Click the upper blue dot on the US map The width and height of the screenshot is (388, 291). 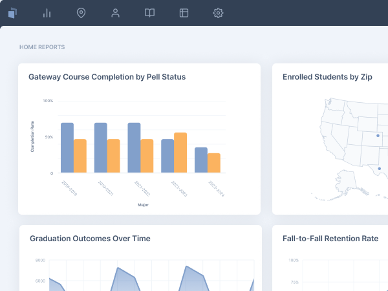pyautogui.click(x=378, y=136)
